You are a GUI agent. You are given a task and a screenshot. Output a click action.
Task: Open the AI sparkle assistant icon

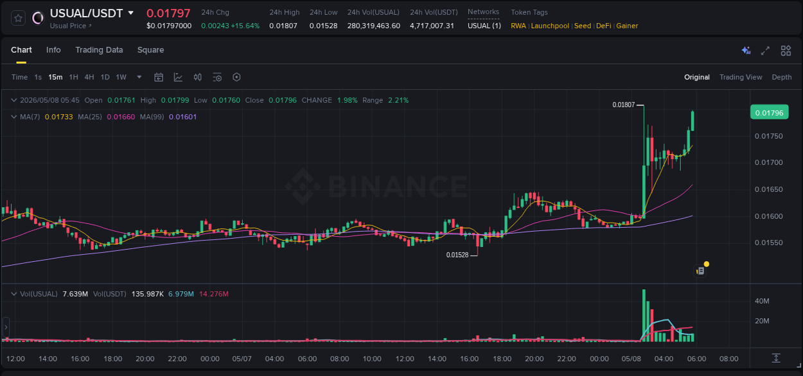click(746, 50)
